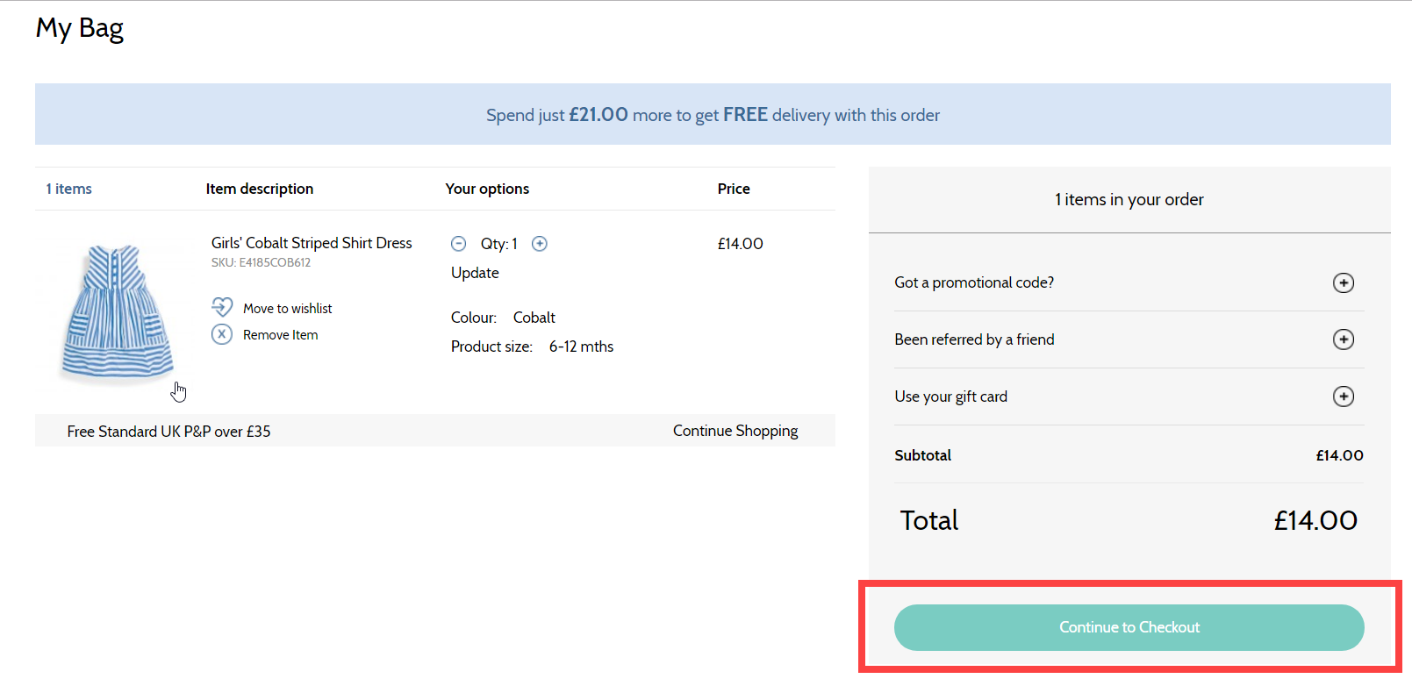The width and height of the screenshot is (1412, 693).
Task: Choose the Remove Item text link
Action: tap(280, 335)
